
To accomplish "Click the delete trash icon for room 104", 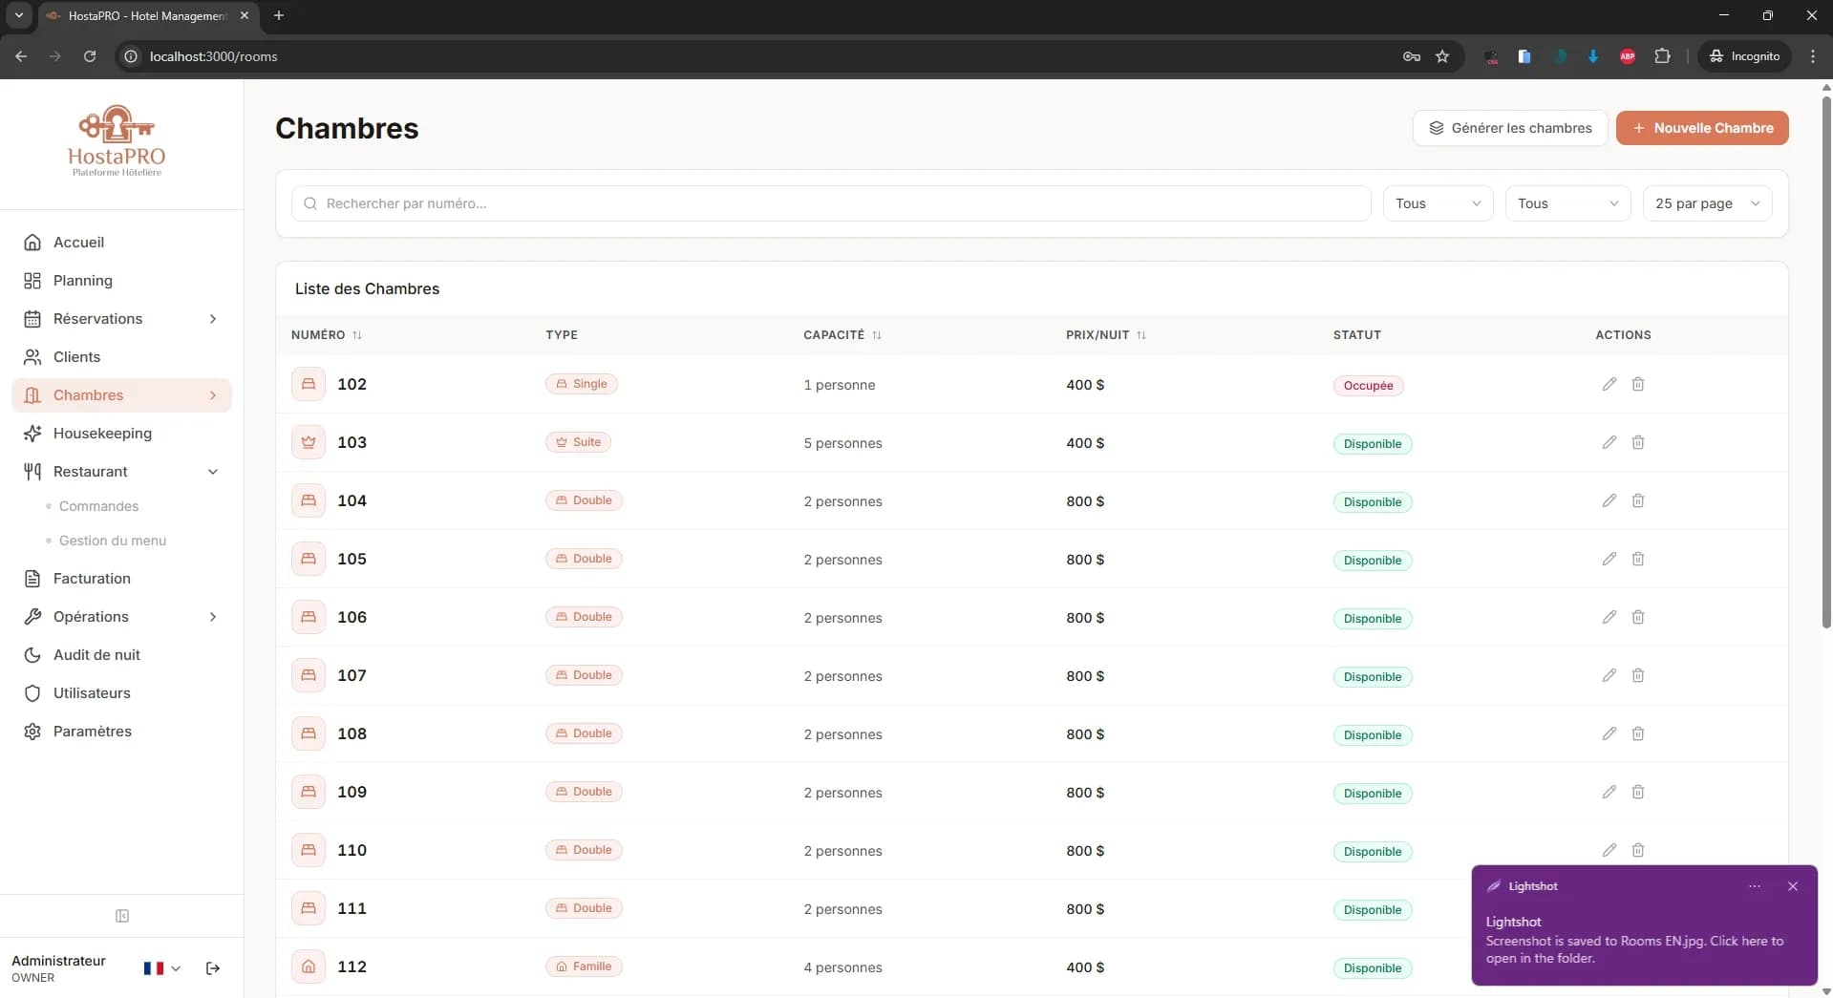I will (1637, 500).
